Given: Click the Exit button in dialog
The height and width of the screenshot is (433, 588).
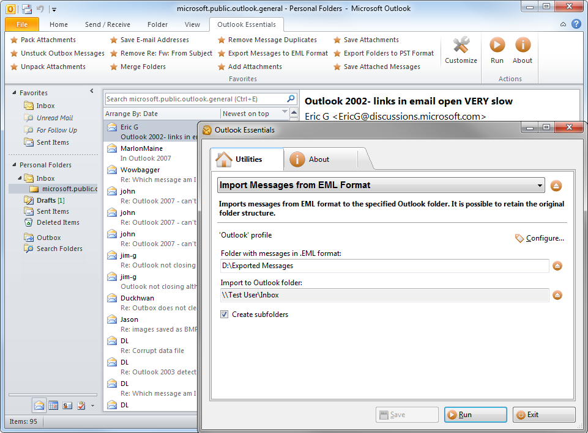Looking at the screenshot, I should (x=544, y=415).
